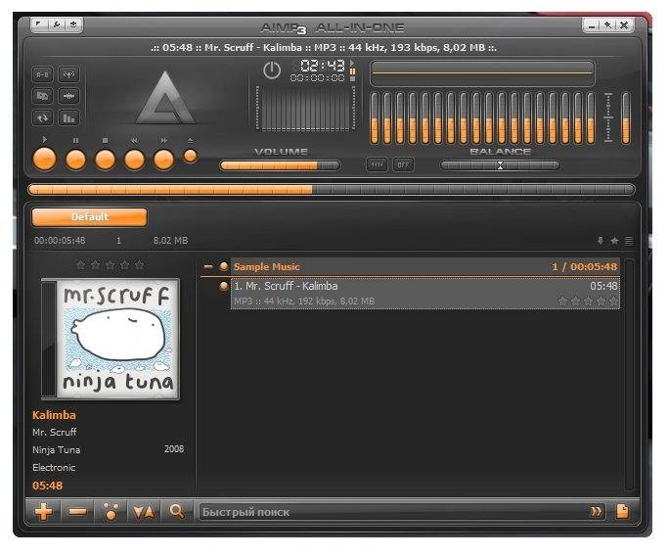Open the miscellaneous dots menu button
The width and height of the screenshot is (669, 556).
point(111,511)
